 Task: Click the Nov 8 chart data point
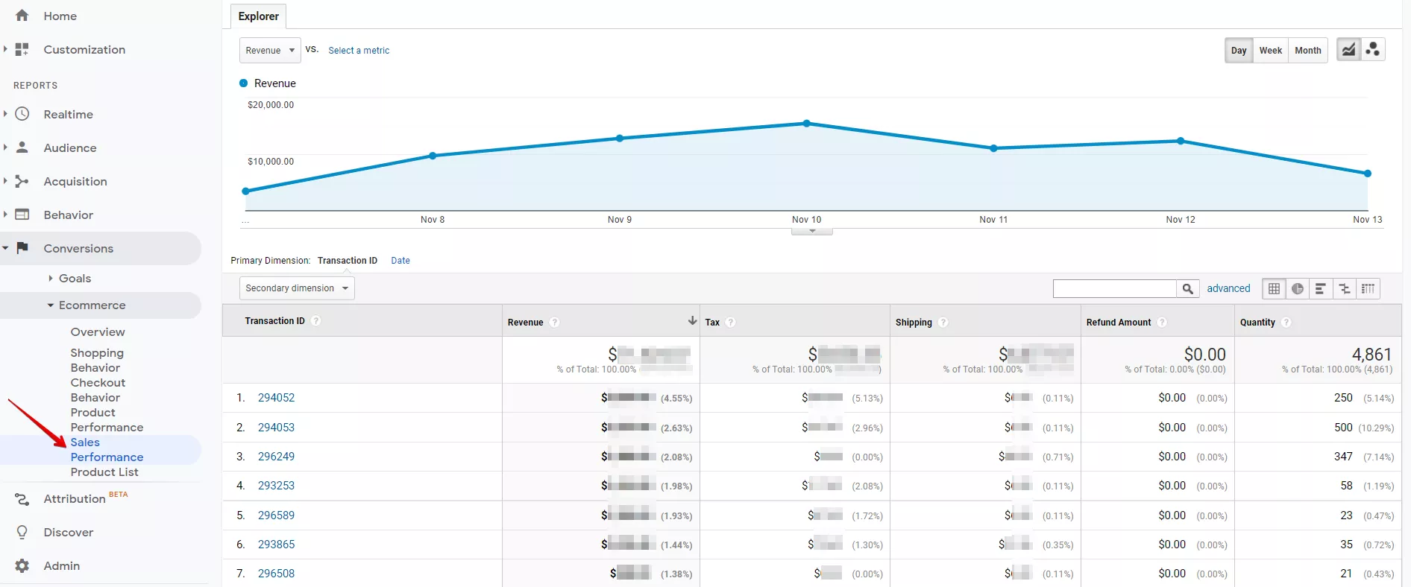click(x=433, y=156)
